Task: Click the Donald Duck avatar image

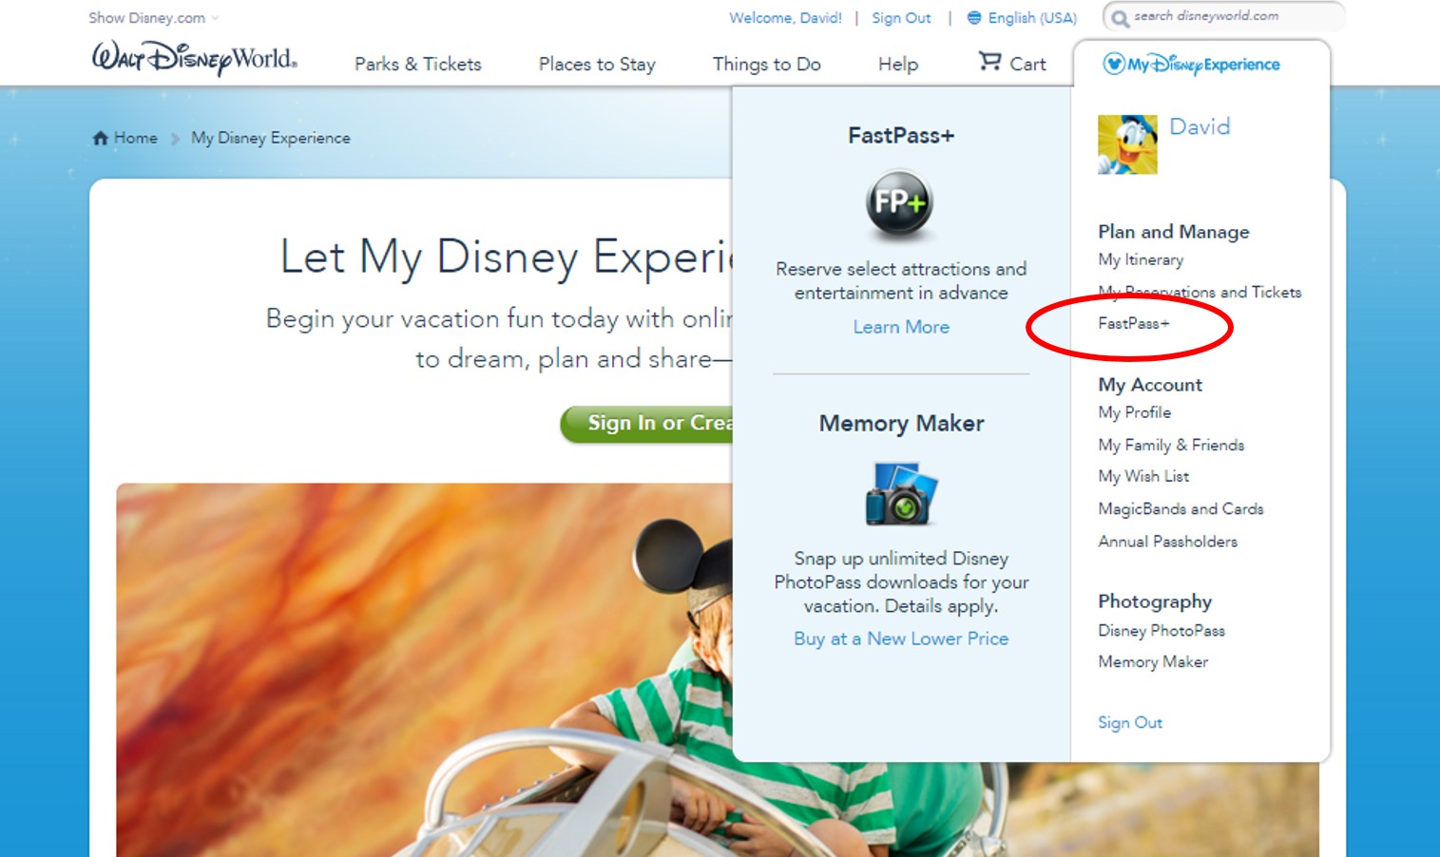Action: [1127, 144]
